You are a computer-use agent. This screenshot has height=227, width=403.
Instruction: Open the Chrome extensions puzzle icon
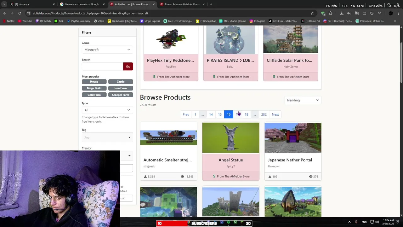click(331, 13)
